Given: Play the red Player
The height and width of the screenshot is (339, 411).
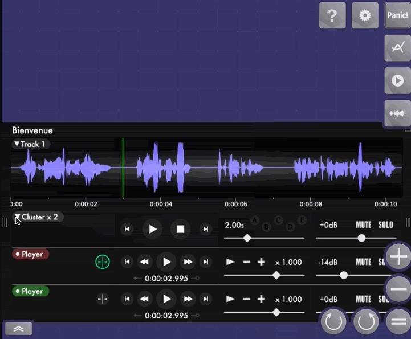Looking at the screenshot, I should [166, 262].
